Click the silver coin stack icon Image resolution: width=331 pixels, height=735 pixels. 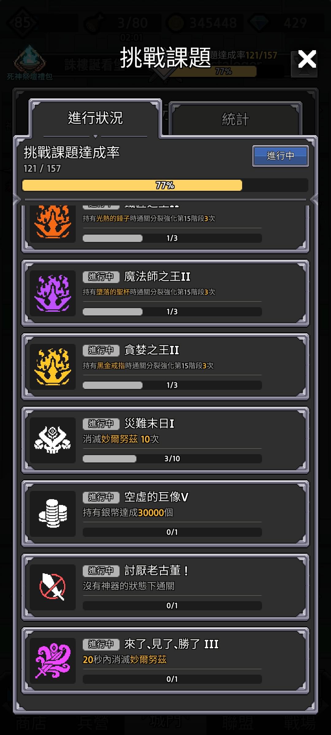pyautogui.click(x=53, y=514)
